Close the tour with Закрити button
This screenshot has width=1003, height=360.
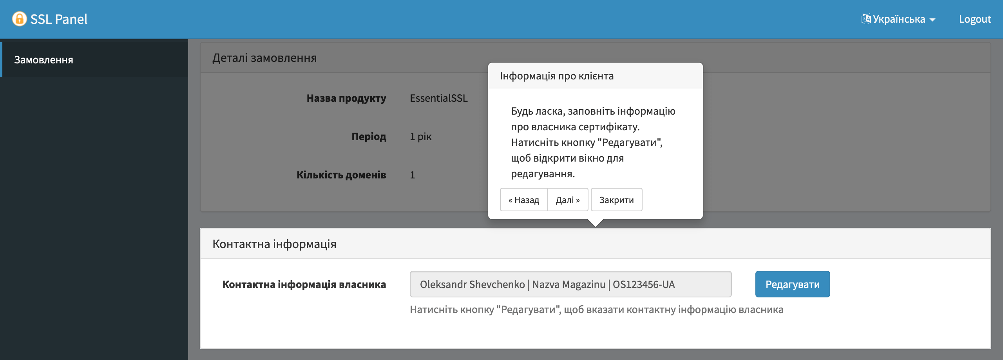click(x=616, y=200)
